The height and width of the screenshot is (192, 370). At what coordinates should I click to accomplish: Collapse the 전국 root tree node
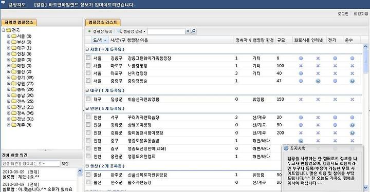[4, 30]
